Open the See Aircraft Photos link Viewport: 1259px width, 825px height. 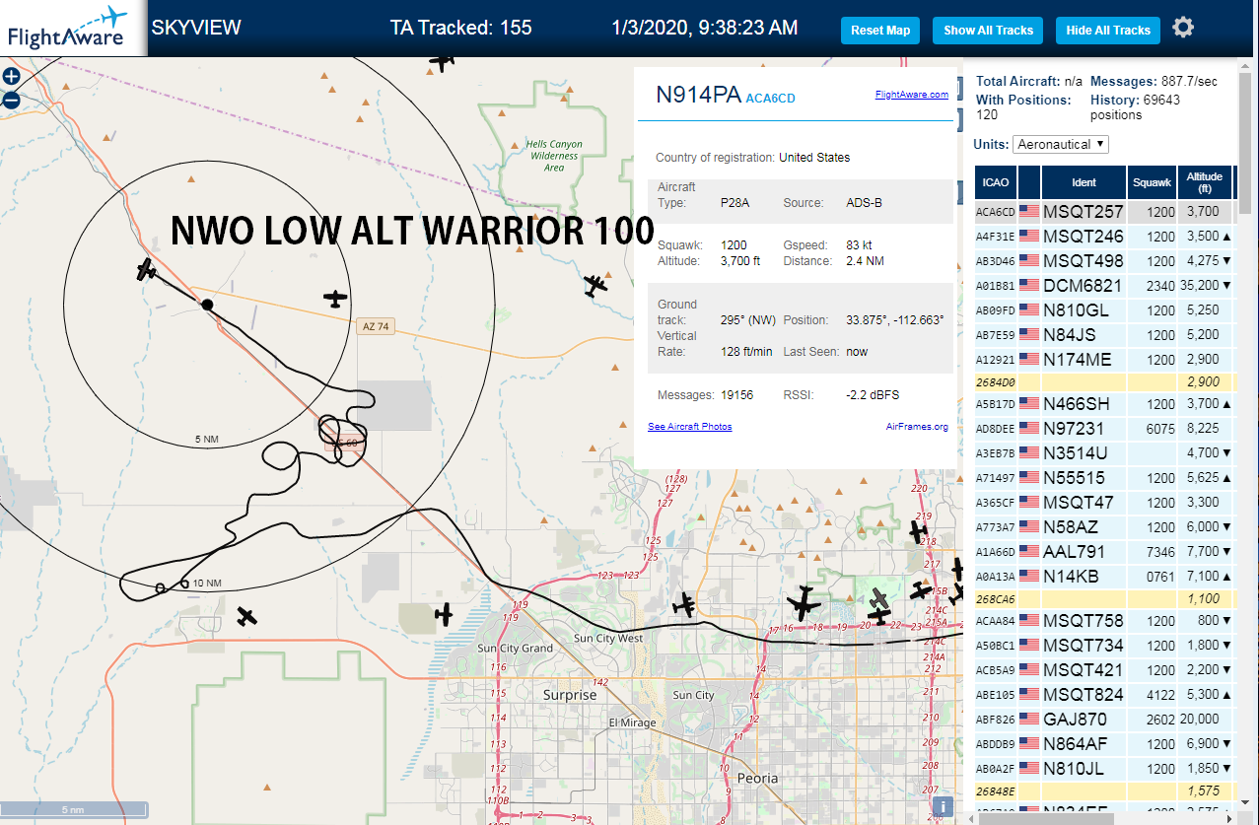[x=690, y=427]
